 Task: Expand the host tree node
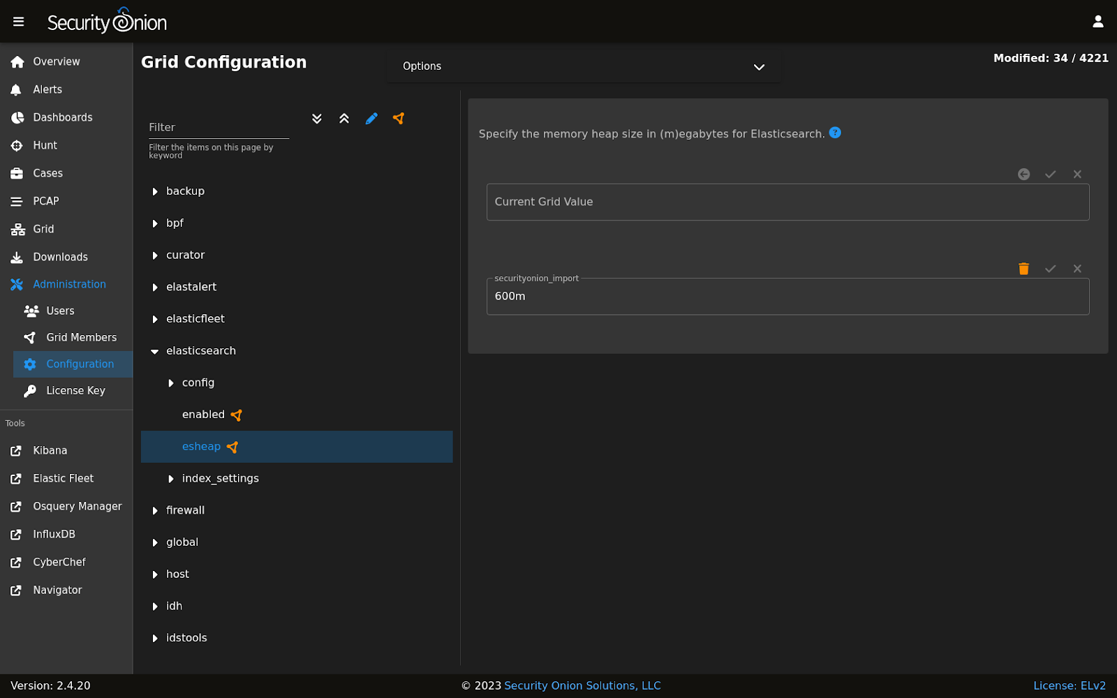155,574
